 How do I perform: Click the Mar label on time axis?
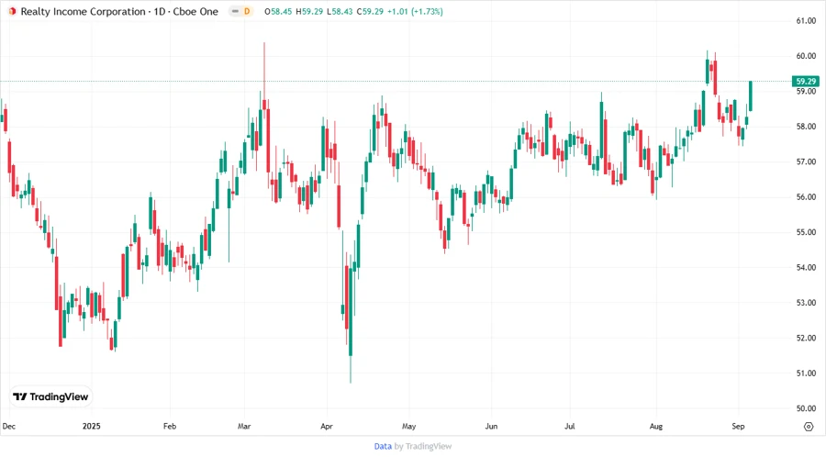pos(244,427)
